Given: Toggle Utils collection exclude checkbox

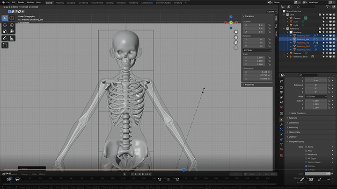Looking at the screenshot, I should (x=320, y=14).
